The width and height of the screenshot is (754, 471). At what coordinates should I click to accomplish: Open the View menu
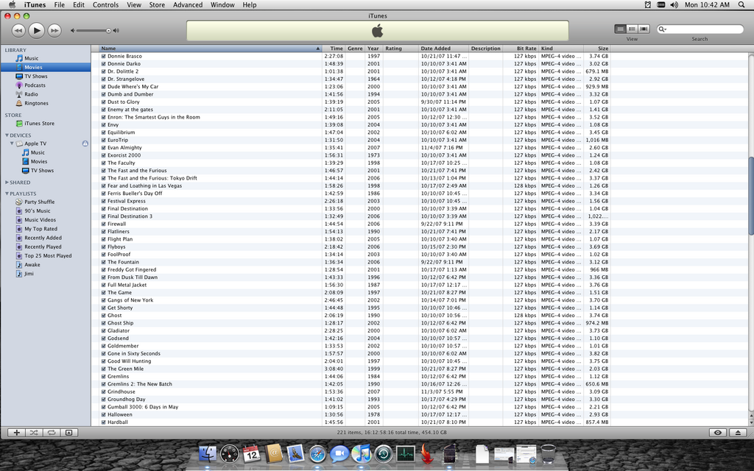pos(134,5)
